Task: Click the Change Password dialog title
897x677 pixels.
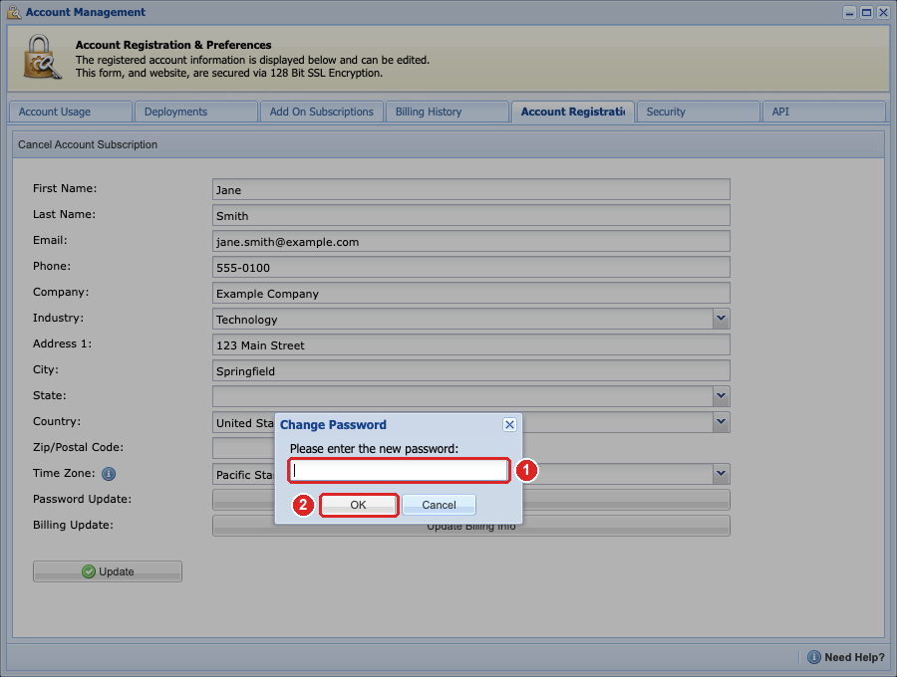Action: pos(333,424)
